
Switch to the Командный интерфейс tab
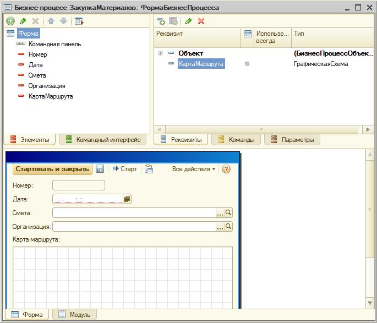103,140
